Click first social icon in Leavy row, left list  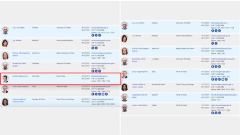(93, 94)
